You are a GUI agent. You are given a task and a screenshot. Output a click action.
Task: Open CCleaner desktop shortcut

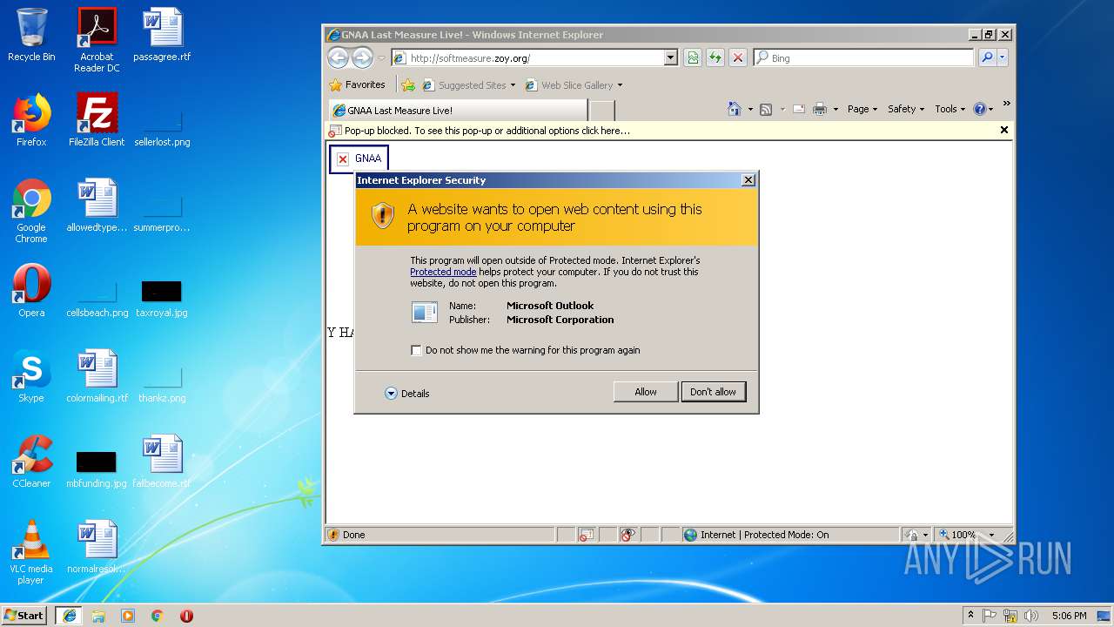point(31,462)
